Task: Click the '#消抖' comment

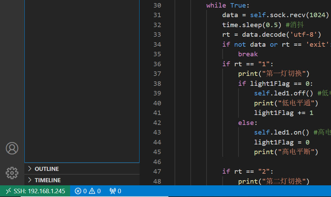Action: tap(295, 25)
